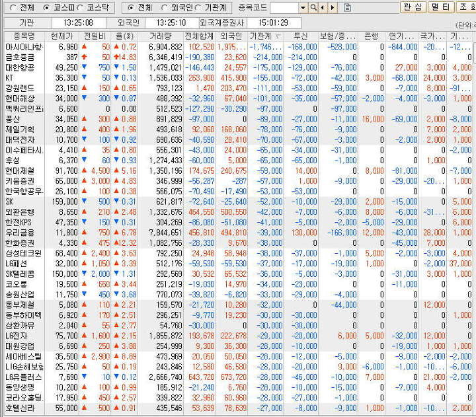Select the 한전KPS stock row name

click(x=19, y=223)
